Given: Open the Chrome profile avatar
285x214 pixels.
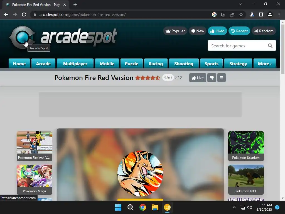Looking at the screenshot, I should (x=270, y=14).
